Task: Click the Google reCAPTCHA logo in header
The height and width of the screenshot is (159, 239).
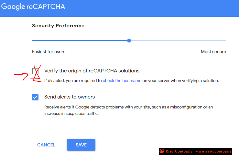Action: (x=33, y=7)
